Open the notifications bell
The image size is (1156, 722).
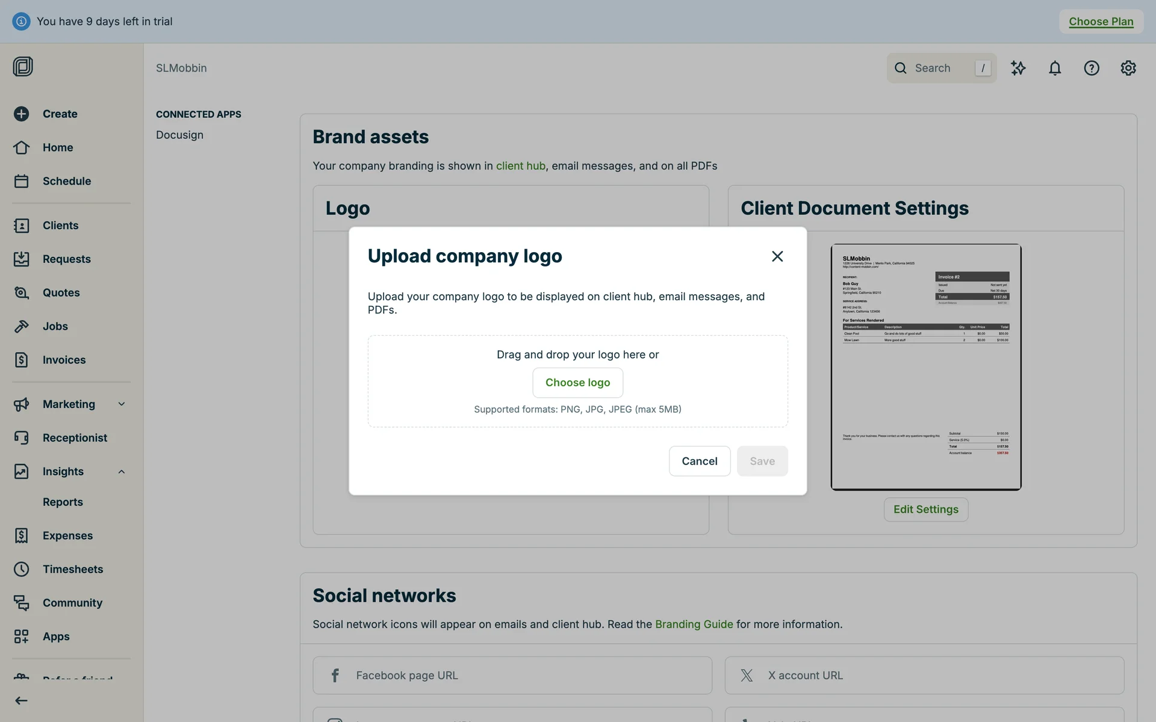[x=1054, y=68]
